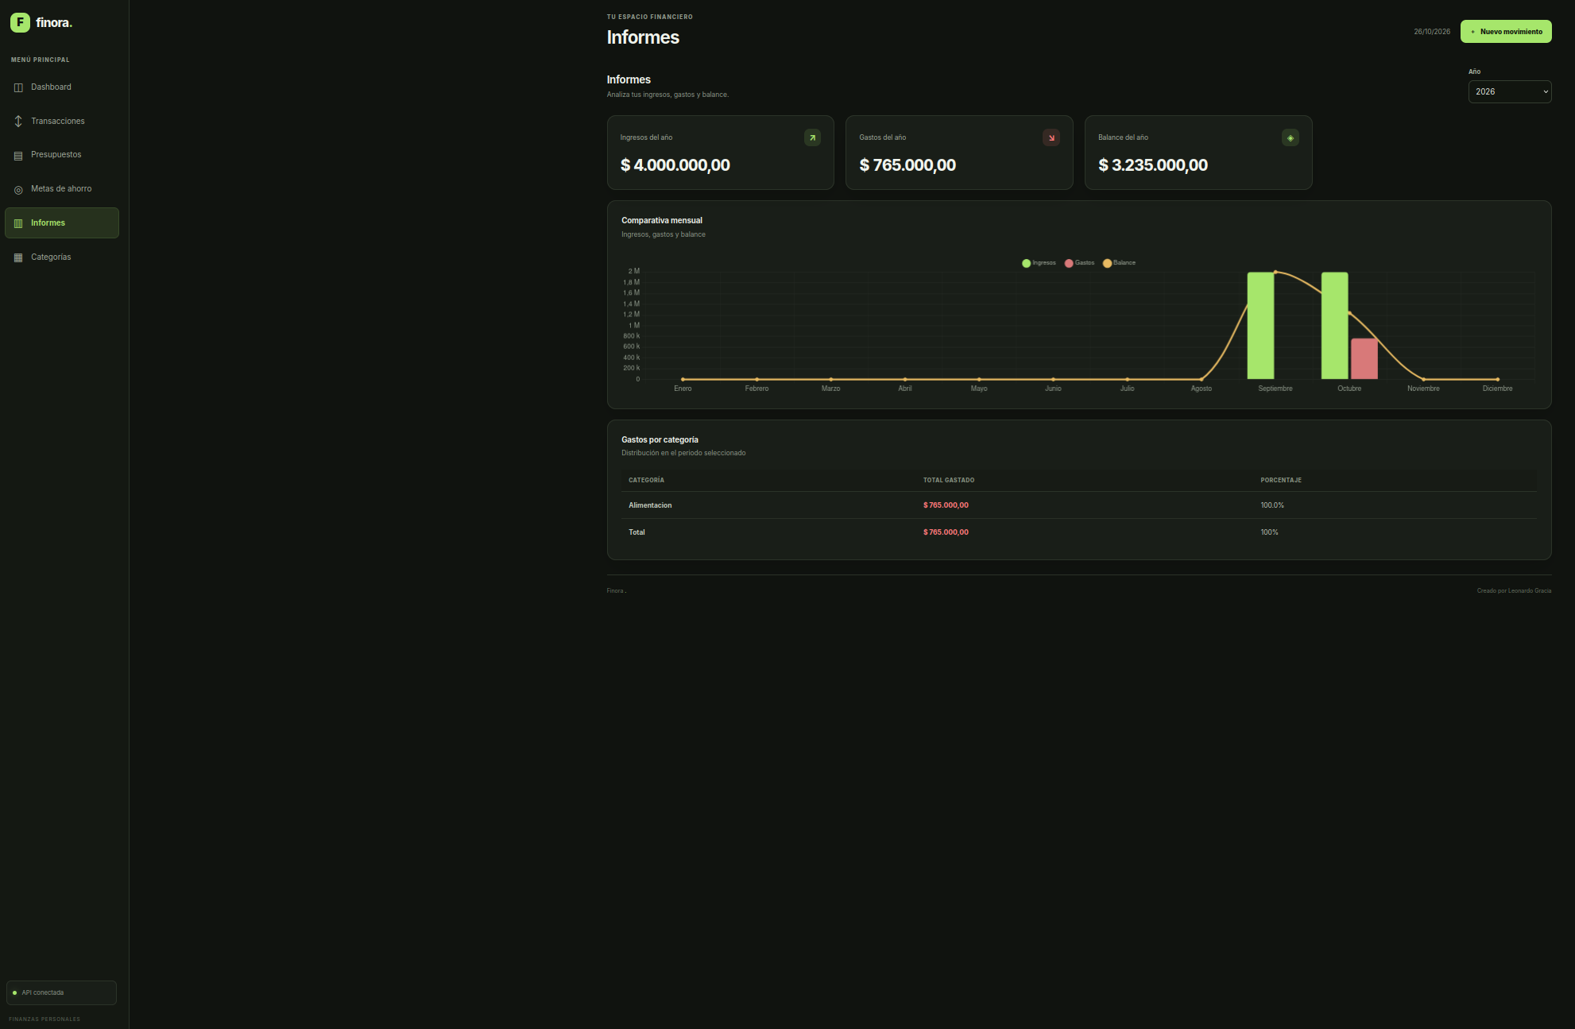
Task: Click the 26/10/2026 date text
Action: tap(1432, 32)
